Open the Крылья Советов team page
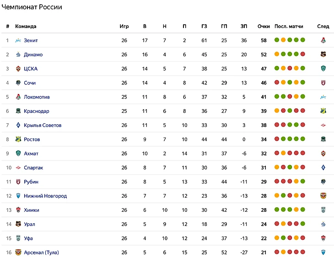 point(43,125)
